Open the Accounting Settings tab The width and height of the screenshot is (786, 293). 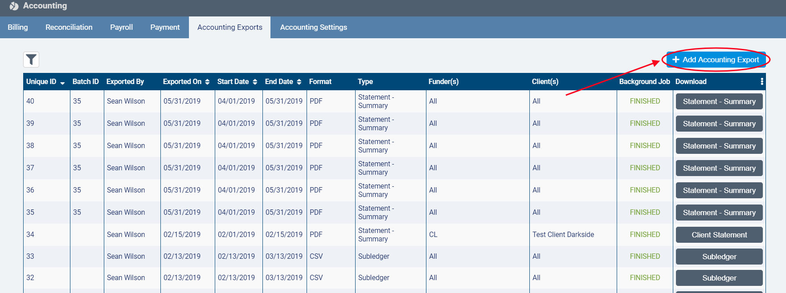tap(313, 27)
